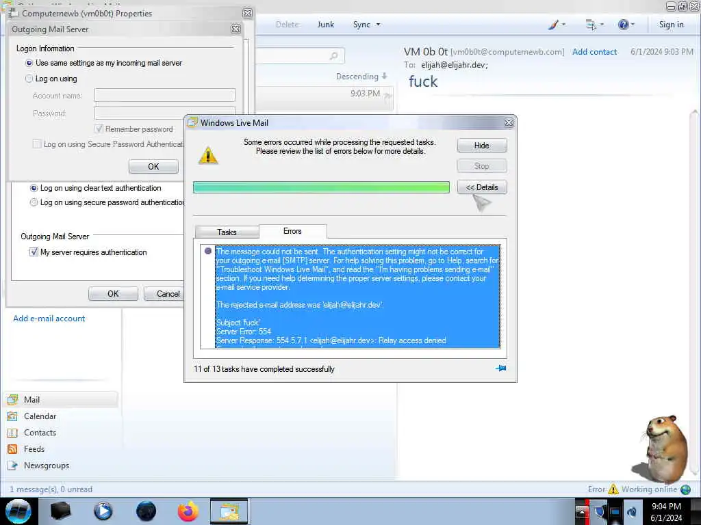Launch Firefox from the taskbar
Image resolution: width=701 pixels, height=525 pixels.
pyautogui.click(x=188, y=511)
